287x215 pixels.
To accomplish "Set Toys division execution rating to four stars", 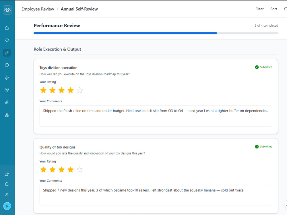I will [x=71, y=90].
